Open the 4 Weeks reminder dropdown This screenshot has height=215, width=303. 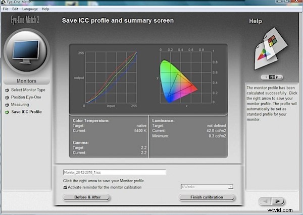coord(207,187)
